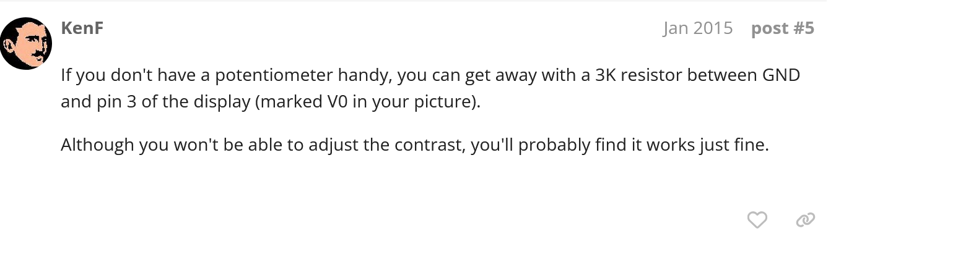Copy the post link via chain icon

click(805, 220)
